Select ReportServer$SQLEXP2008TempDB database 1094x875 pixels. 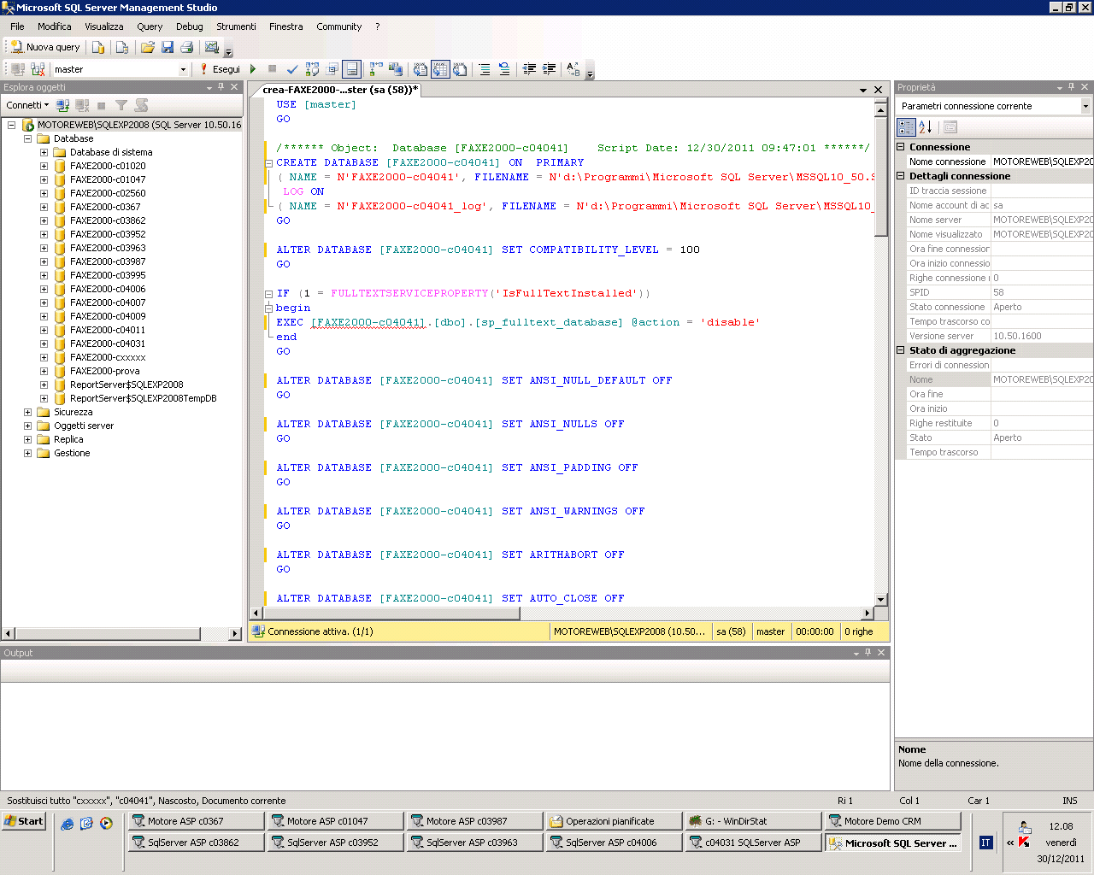144,398
